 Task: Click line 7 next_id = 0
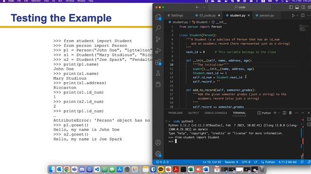[195, 52]
